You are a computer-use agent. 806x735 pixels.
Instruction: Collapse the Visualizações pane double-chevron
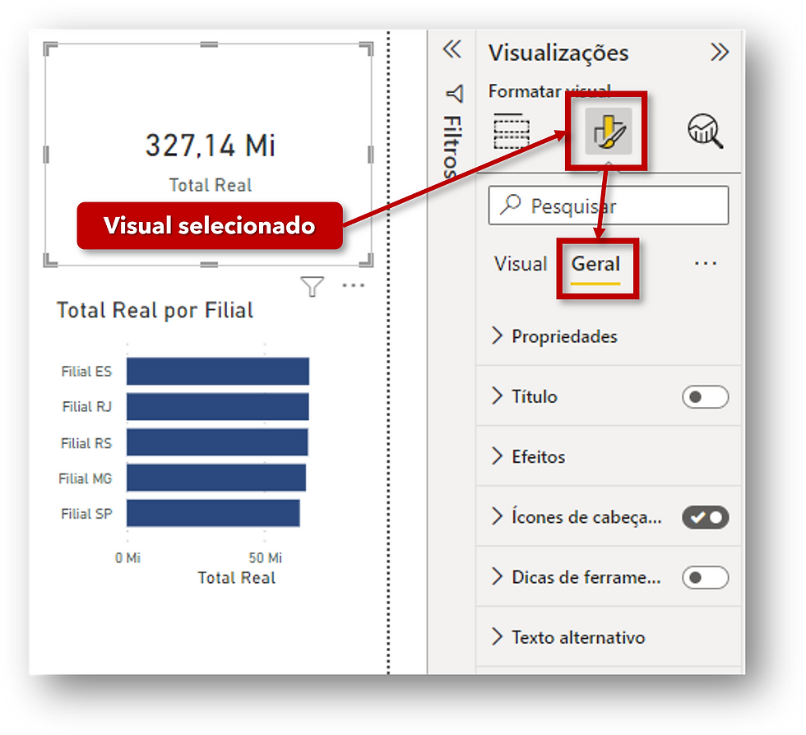pyautogui.click(x=719, y=52)
